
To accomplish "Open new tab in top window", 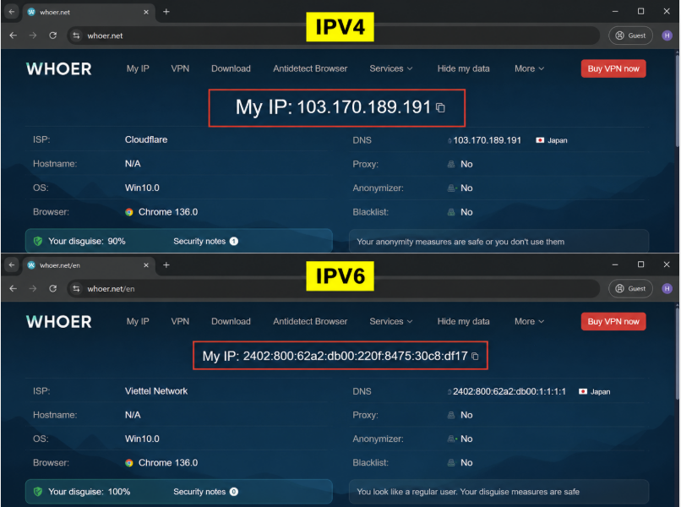I will tap(166, 12).
